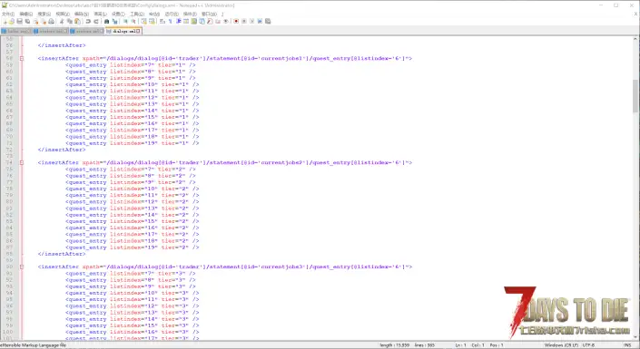The height and width of the screenshot is (349, 640).
Task: Open the 视图(V) View menu
Action: tap(63, 14)
